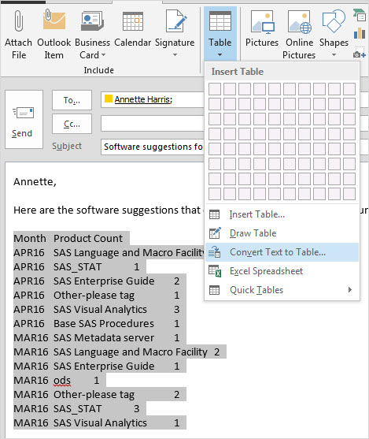The image size is (369, 439).
Task: Click the Draw Table pencil icon
Action: point(215,233)
